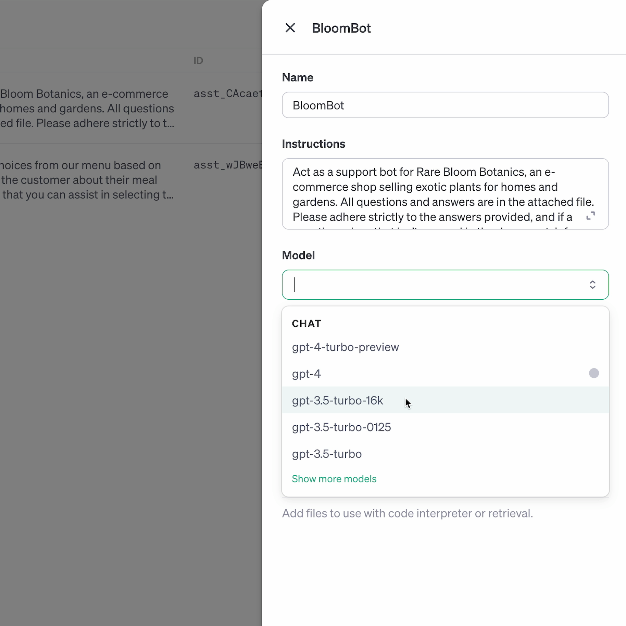This screenshot has height=626, width=626.
Task: Focus the Model search combo box
Action: 435,285
